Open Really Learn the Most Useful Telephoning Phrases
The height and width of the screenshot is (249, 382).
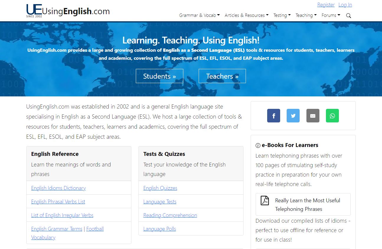point(303,205)
